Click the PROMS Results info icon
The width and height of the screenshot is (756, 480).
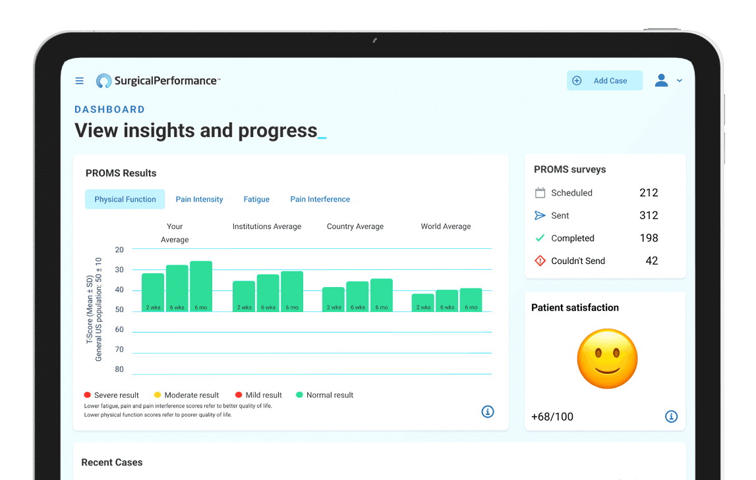tap(488, 412)
